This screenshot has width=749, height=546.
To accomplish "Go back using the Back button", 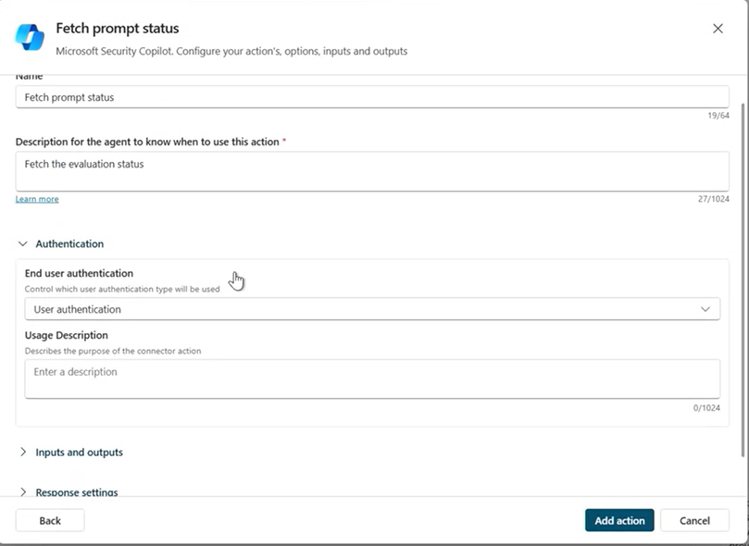I will [x=50, y=520].
